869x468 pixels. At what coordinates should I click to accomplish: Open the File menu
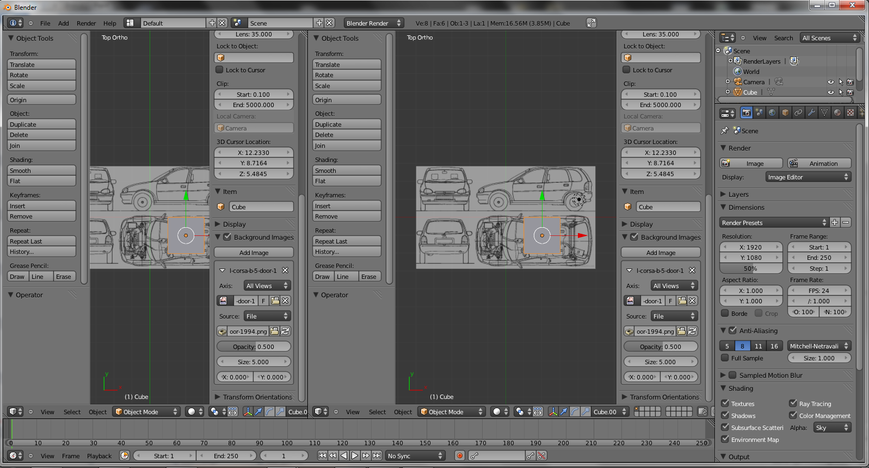(45, 23)
